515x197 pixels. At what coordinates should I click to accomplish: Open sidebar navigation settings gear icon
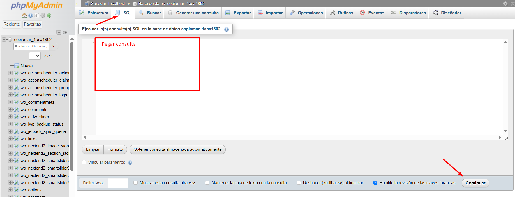click(x=43, y=16)
